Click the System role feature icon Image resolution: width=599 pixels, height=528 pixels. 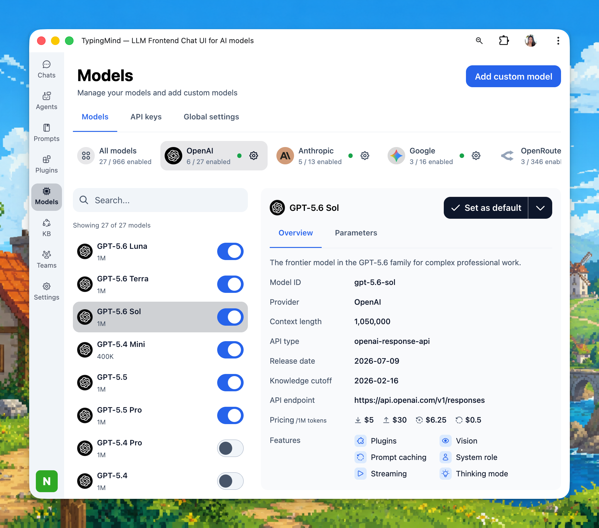446,457
